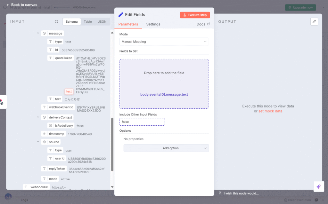Screen dimensions: 328x204
Task: Switch to the Table view tab
Action: (88, 22)
